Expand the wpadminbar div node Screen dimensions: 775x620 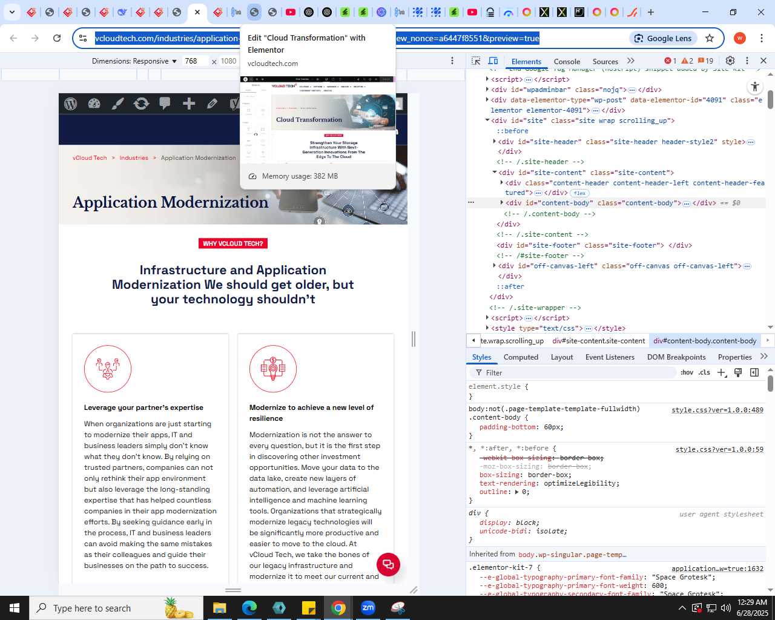coord(487,90)
